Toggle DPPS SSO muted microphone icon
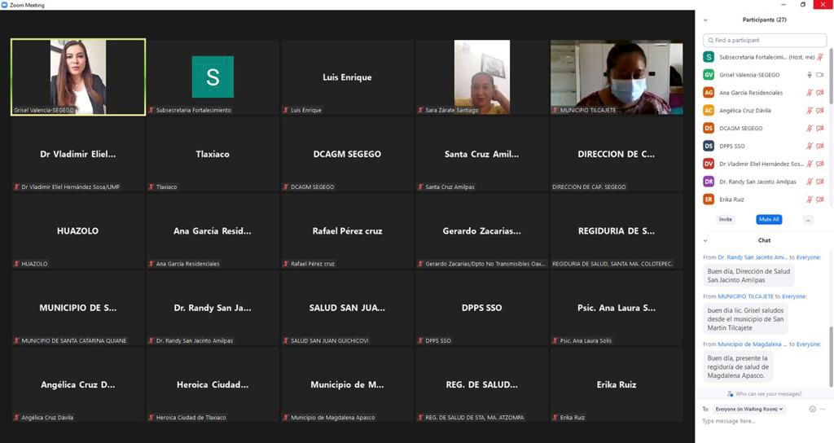This screenshot has width=834, height=443. click(810, 147)
